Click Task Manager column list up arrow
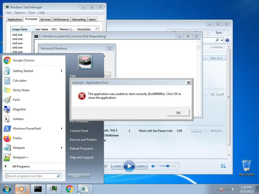The image size is (259, 194). coord(97,29)
